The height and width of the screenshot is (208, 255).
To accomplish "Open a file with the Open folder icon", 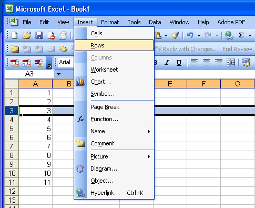I will 27,35.
